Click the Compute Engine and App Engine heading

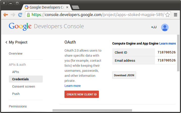(x=135, y=44)
